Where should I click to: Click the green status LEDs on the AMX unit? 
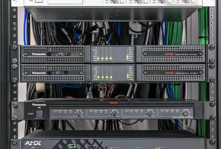(75, 146)
